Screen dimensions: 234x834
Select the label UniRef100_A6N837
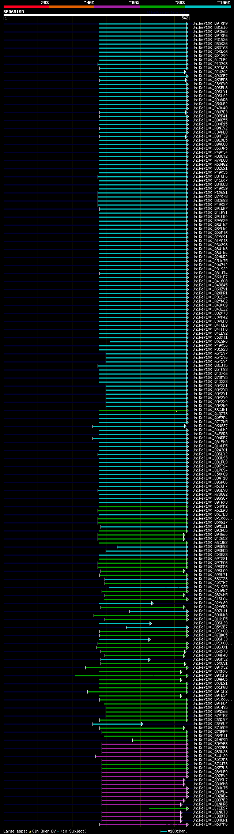click(x=210, y=426)
